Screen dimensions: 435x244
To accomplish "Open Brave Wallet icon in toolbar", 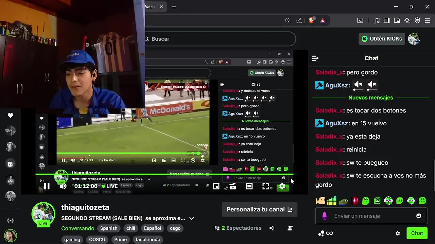I will coord(397,20).
